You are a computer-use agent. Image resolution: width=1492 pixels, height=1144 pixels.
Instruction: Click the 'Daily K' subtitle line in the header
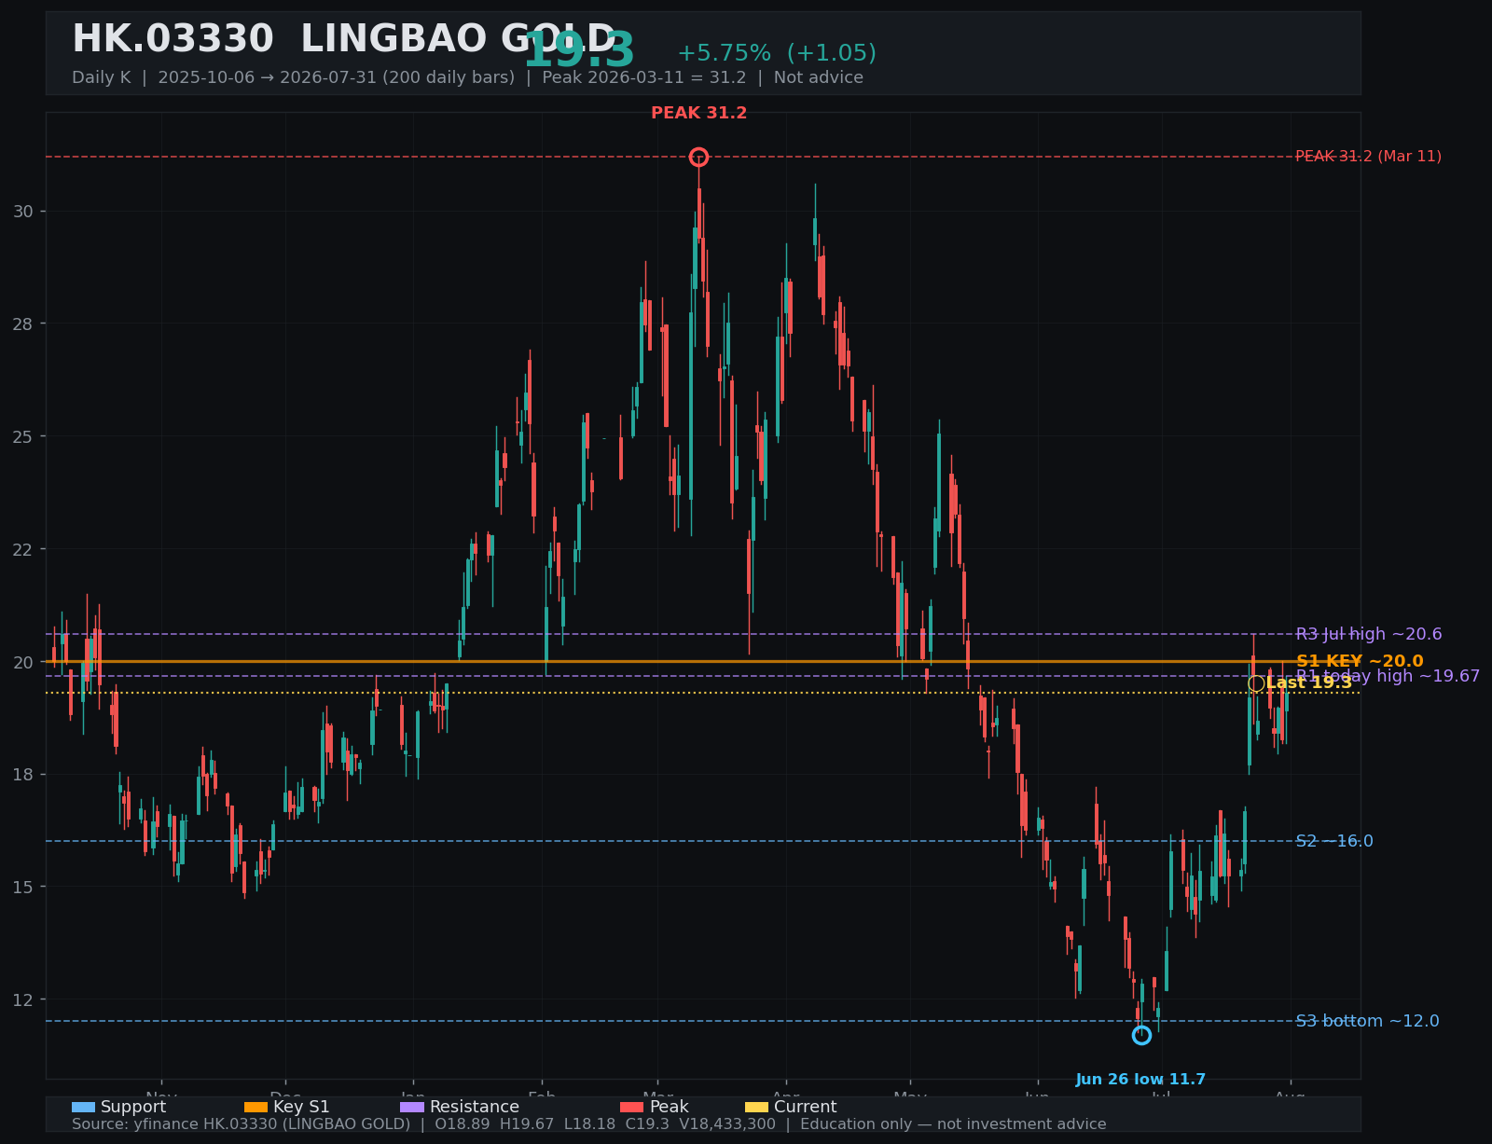(x=467, y=77)
